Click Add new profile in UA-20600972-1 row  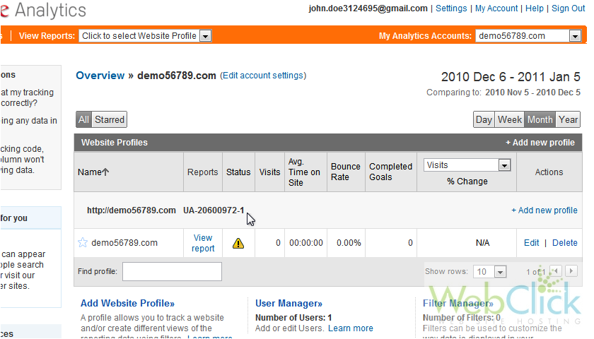[x=544, y=210]
